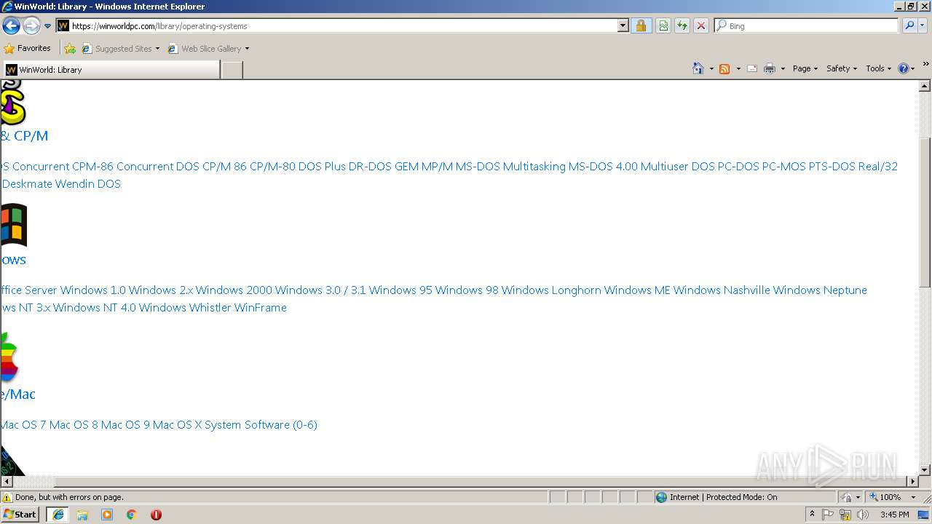932x524 pixels.
Task: Open the recent pages dropdown beside Forward
Action: click(x=47, y=25)
